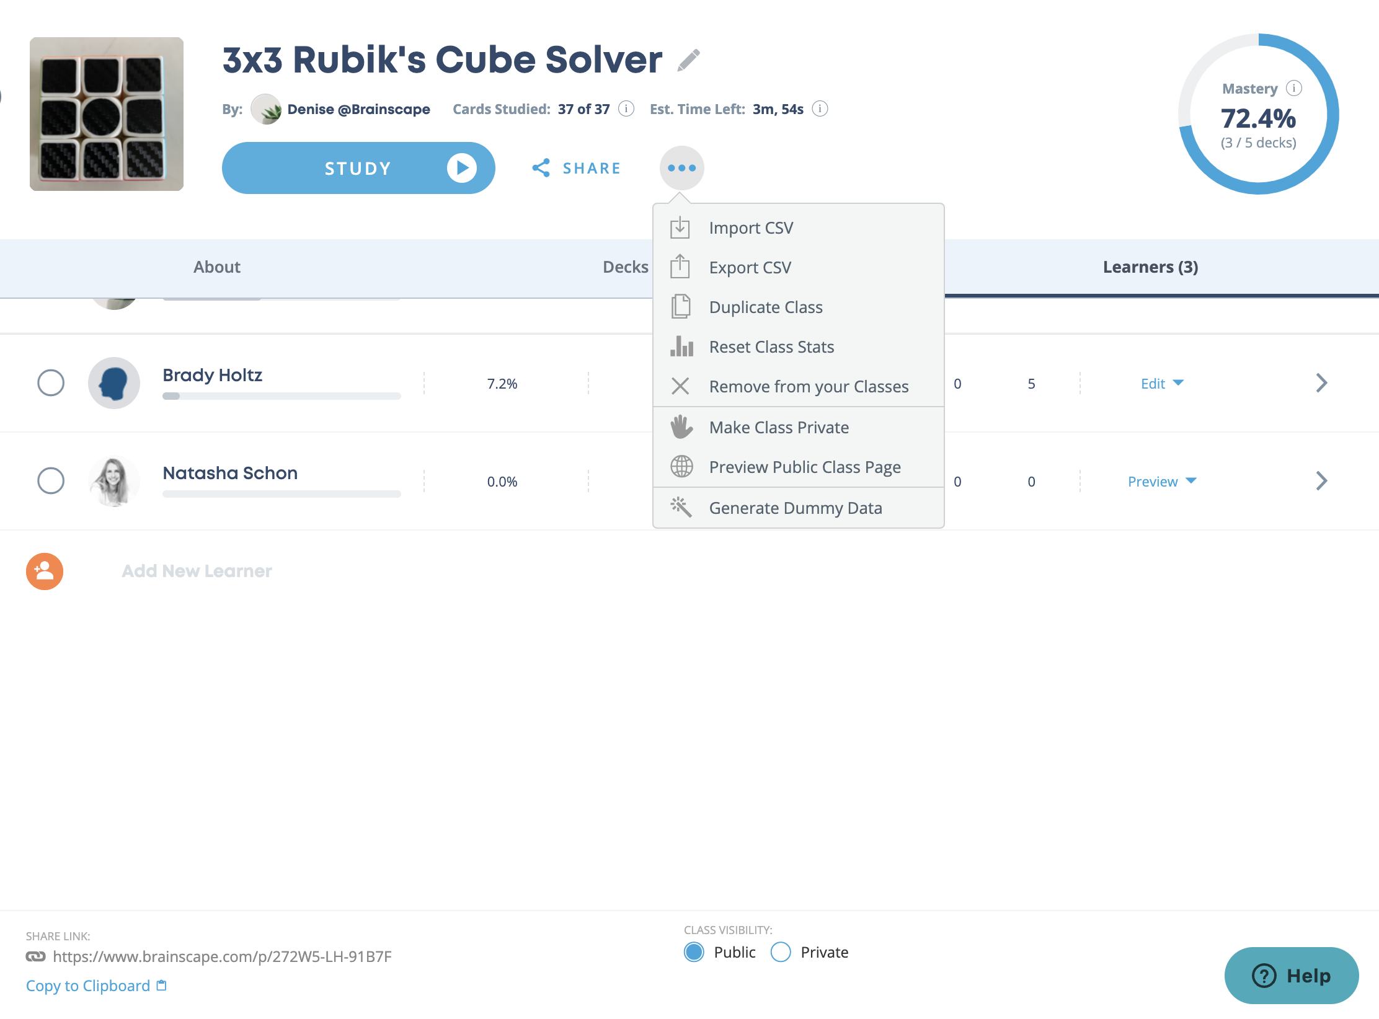Viewport: 1379px width, 1019px height.
Task: Click the Denise @Brainscape author name
Action: coord(358,109)
